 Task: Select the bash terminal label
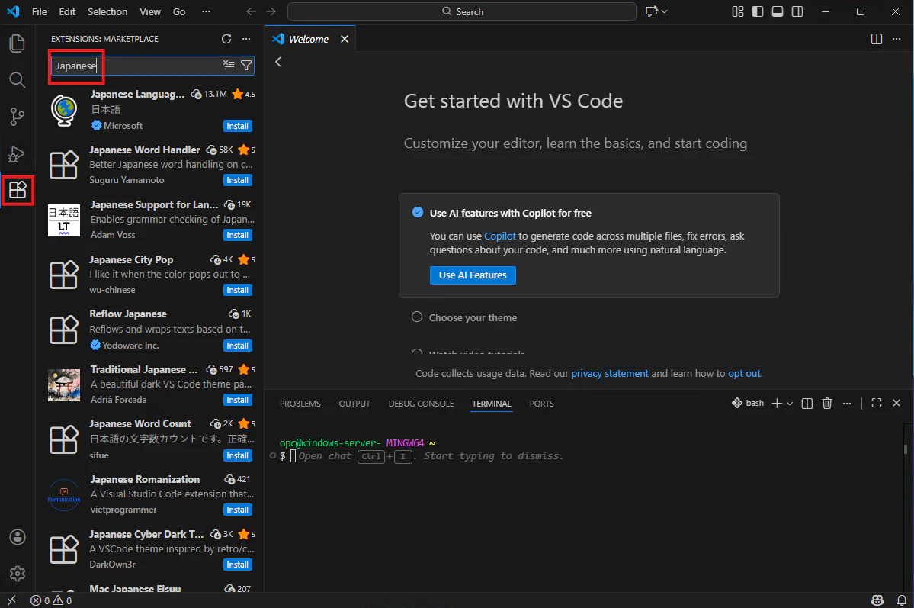(x=748, y=404)
